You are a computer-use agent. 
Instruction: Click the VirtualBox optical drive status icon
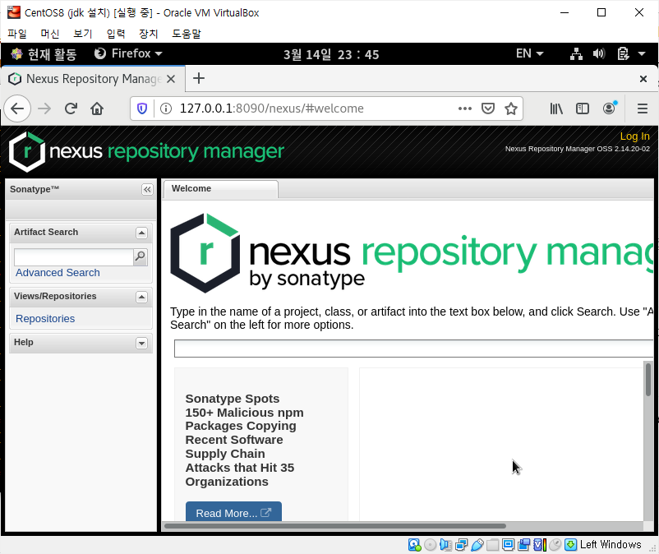coord(430,545)
